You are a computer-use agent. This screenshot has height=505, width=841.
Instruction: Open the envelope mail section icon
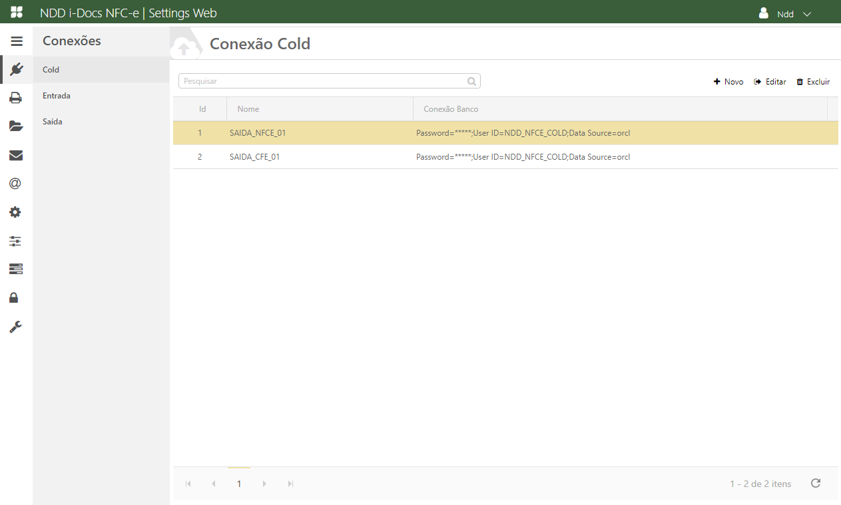tap(16, 155)
